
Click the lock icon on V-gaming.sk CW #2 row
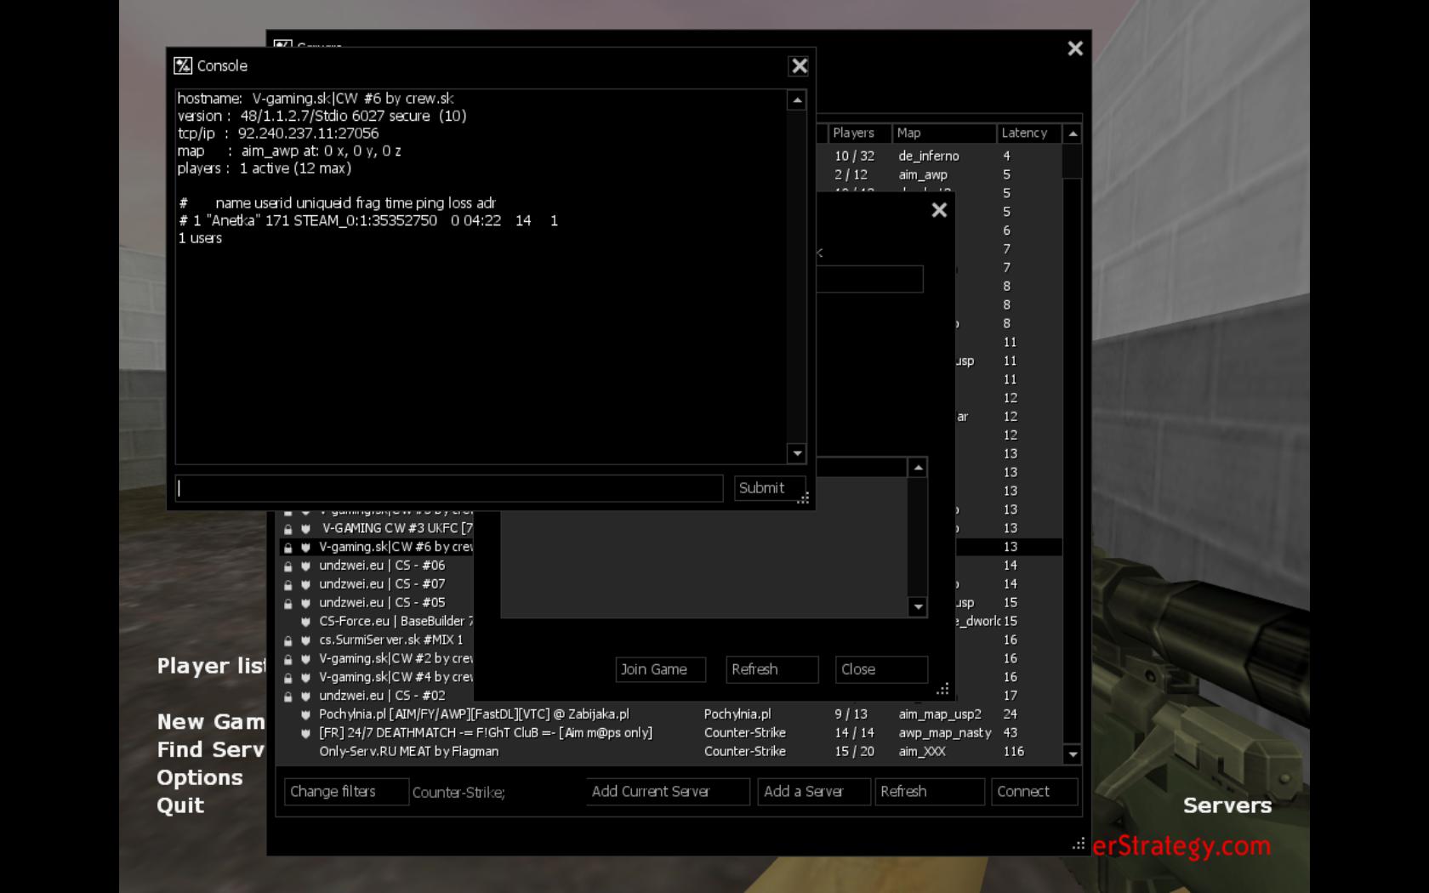[x=288, y=659]
